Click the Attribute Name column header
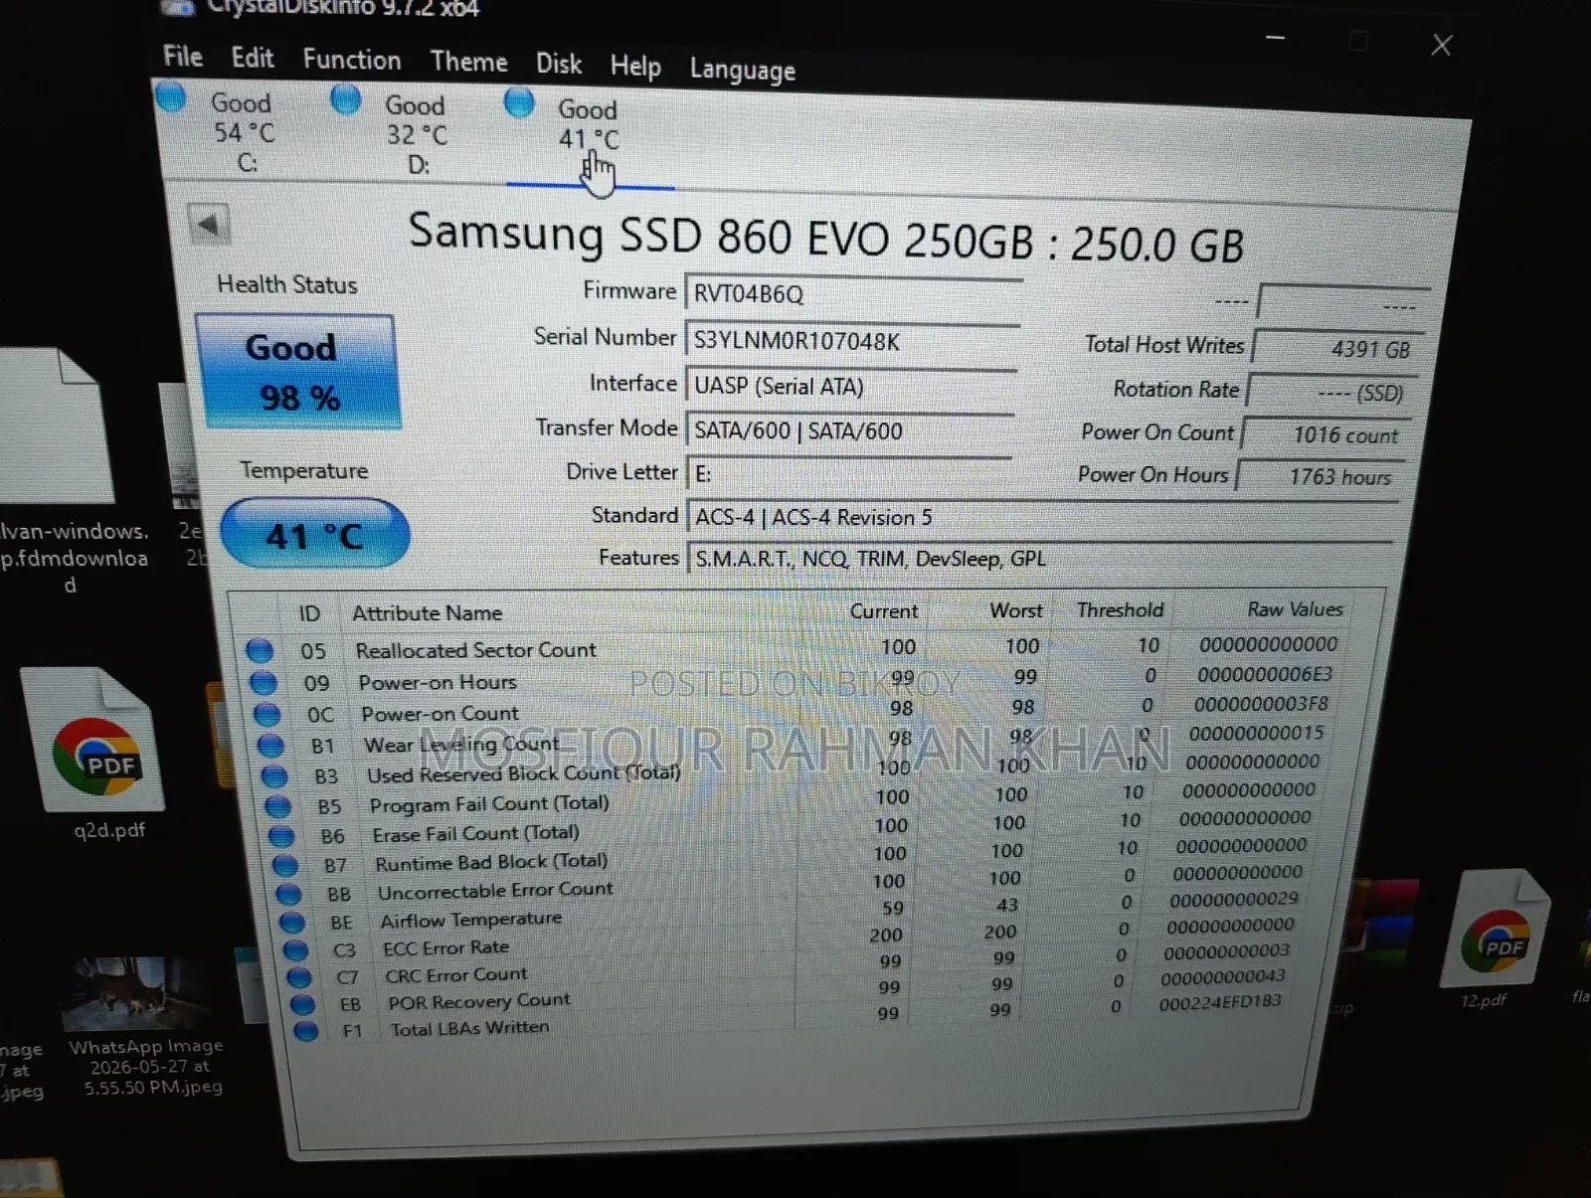The image size is (1591, 1198). tap(427, 612)
